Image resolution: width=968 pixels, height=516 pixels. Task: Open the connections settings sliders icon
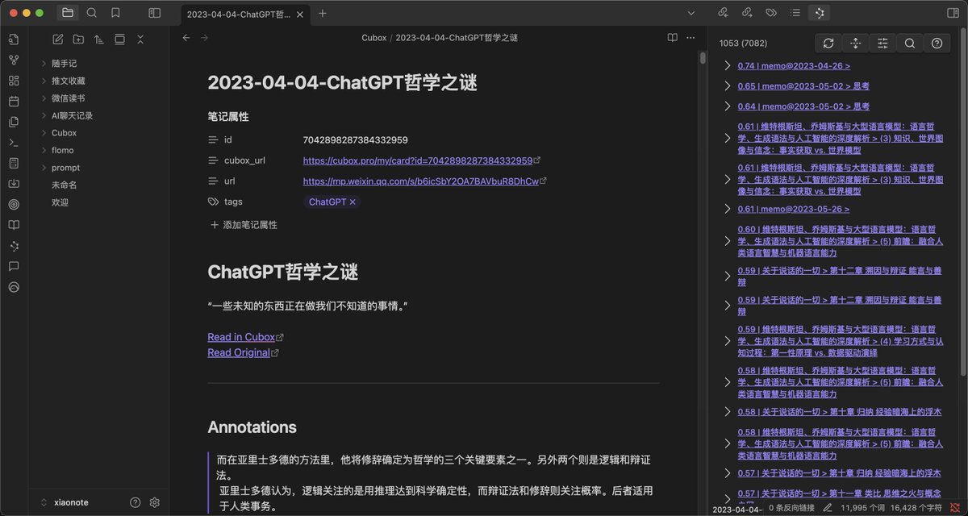882,44
